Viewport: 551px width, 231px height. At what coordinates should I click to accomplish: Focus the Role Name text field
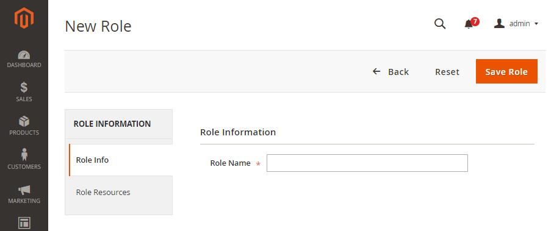pos(367,163)
